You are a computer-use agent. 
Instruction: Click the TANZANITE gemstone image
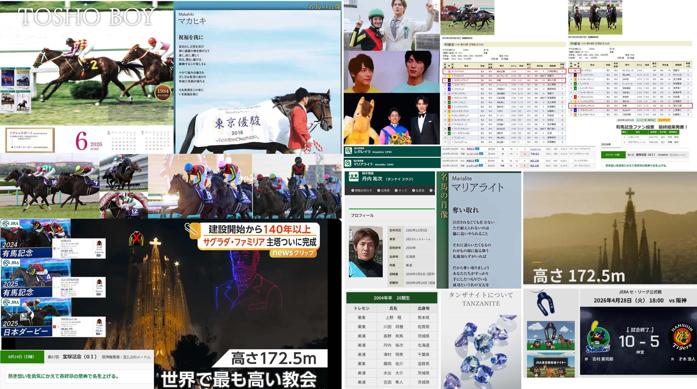click(481, 350)
